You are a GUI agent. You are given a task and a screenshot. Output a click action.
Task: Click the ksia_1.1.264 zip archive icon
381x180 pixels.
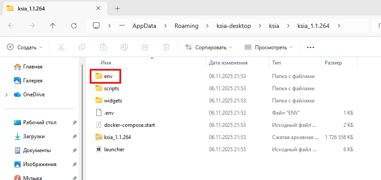coord(99,137)
